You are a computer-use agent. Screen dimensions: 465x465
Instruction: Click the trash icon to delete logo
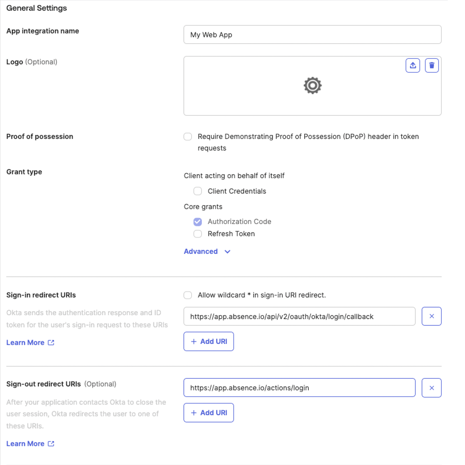click(431, 65)
